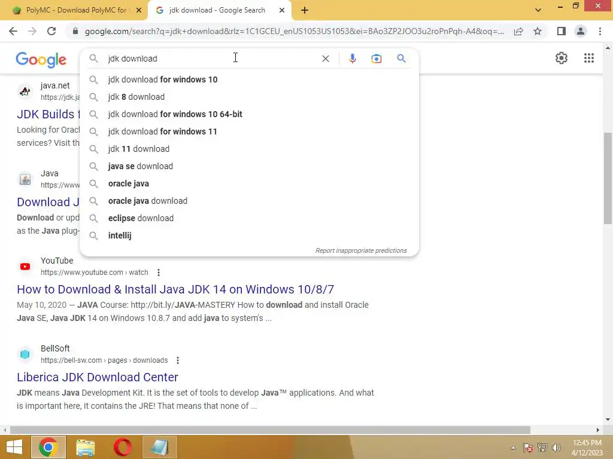Open the Windows Start menu
This screenshot has height=459, width=613.
[14, 447]
